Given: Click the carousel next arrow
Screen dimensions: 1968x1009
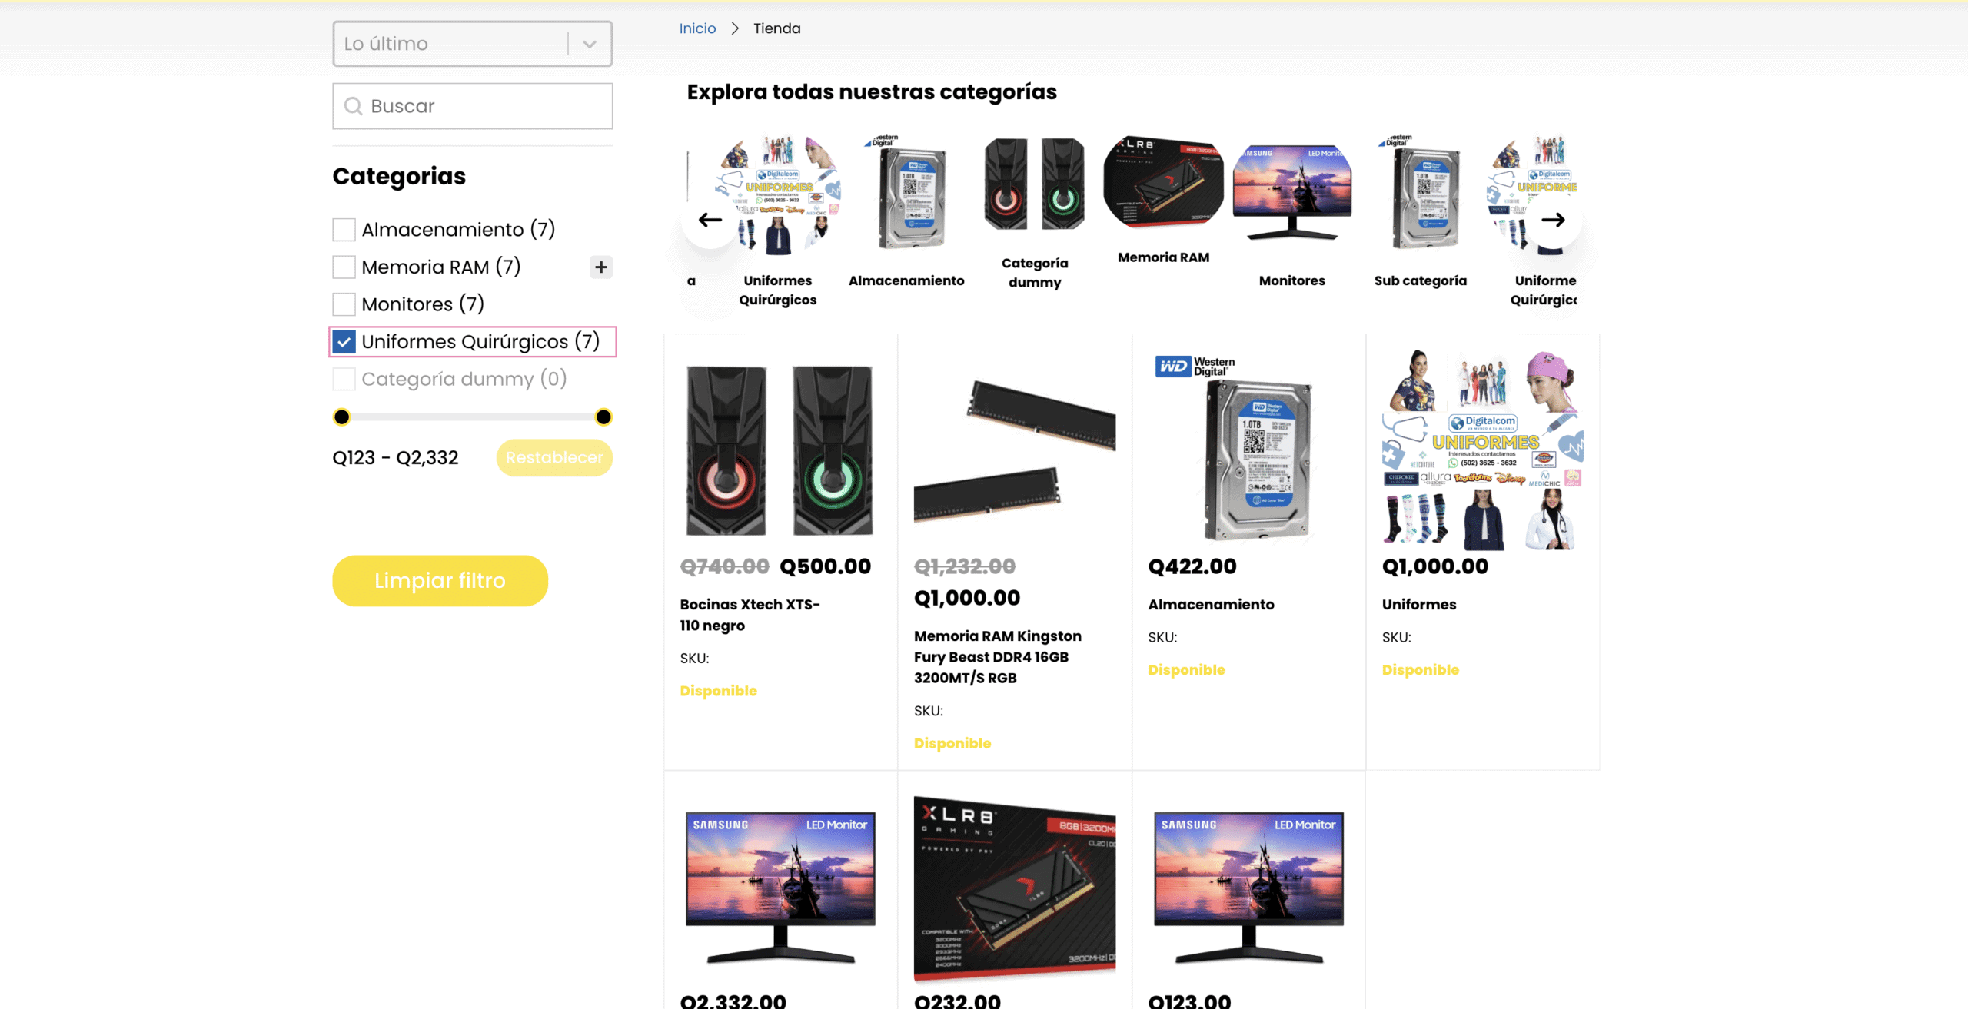Looking at the screenshot, I should (1552, 221).
